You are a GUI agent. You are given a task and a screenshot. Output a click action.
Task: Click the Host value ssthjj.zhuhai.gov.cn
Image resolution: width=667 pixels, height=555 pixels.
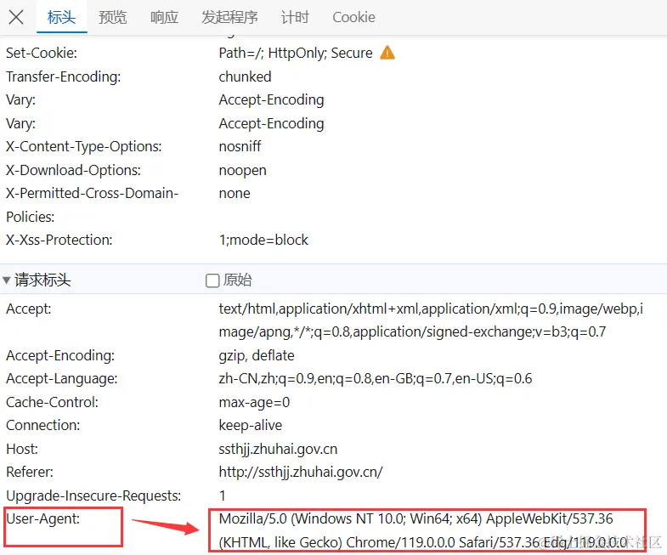click(x=278, y=449)
